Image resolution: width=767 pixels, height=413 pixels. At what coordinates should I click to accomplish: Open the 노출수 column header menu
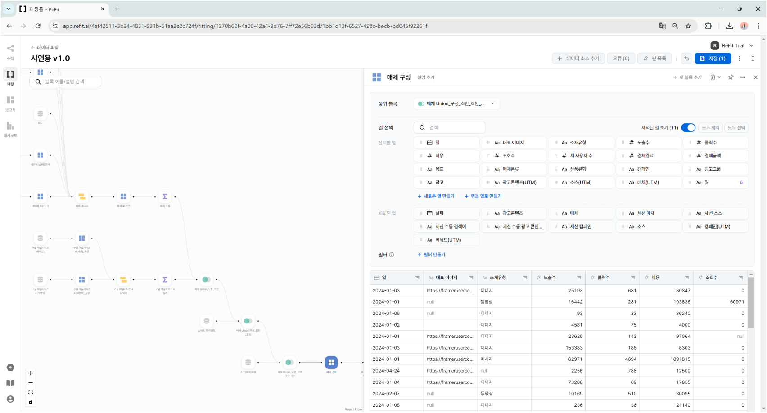click(579, 278)
